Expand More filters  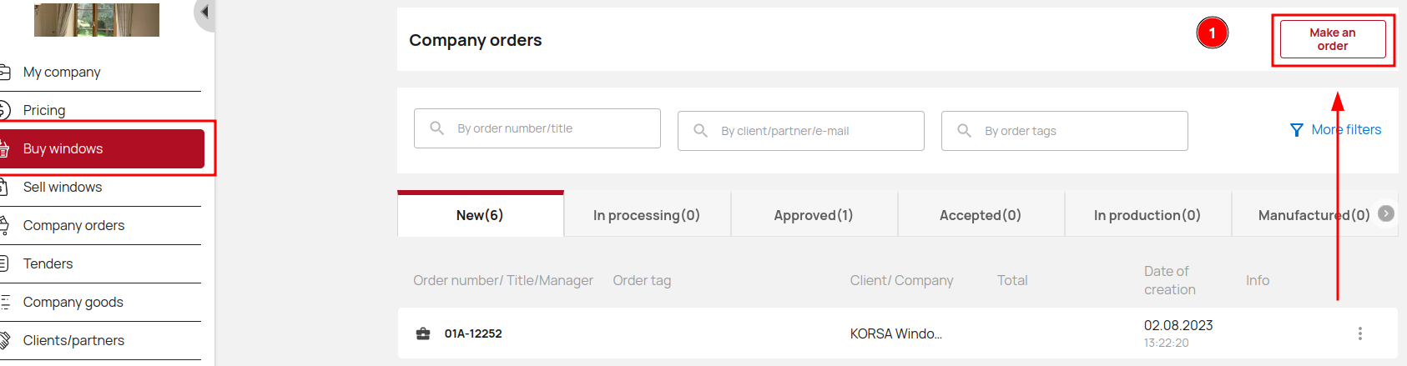[1335, 130]
